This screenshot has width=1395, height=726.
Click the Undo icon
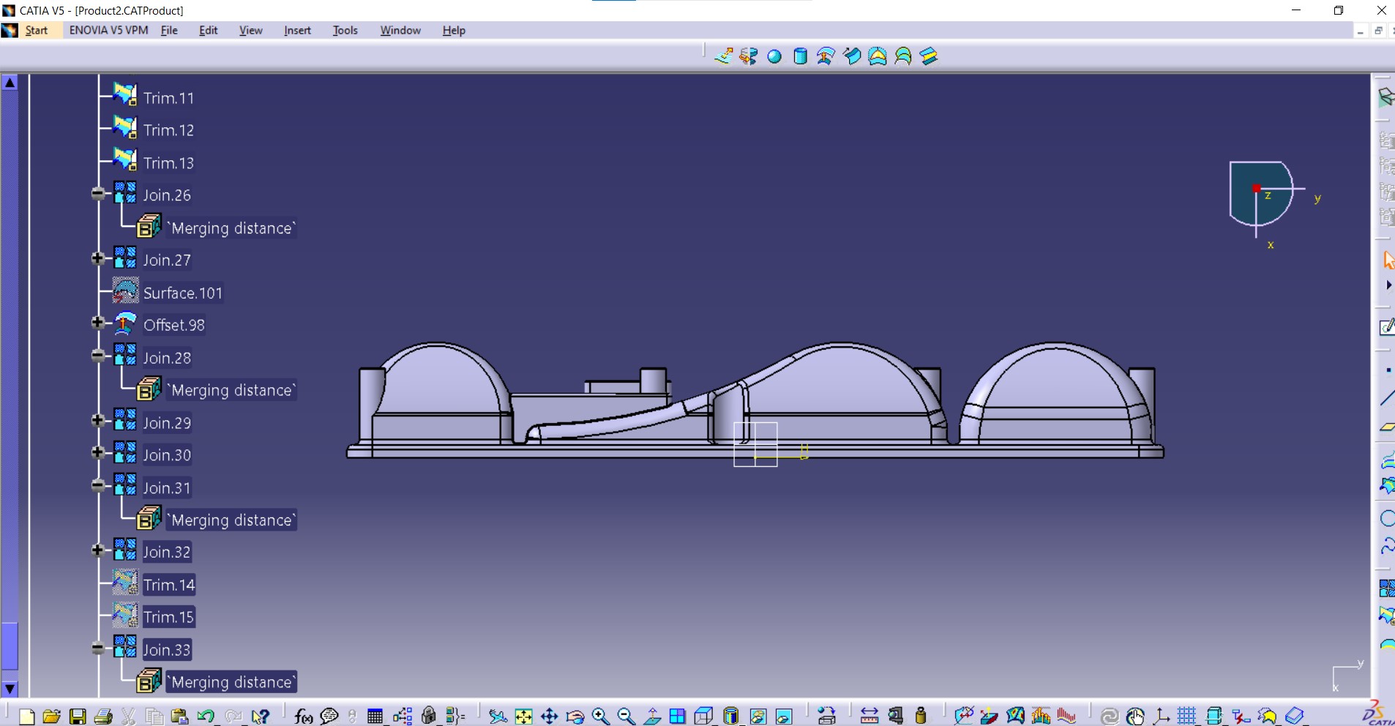tap(206, 716)
